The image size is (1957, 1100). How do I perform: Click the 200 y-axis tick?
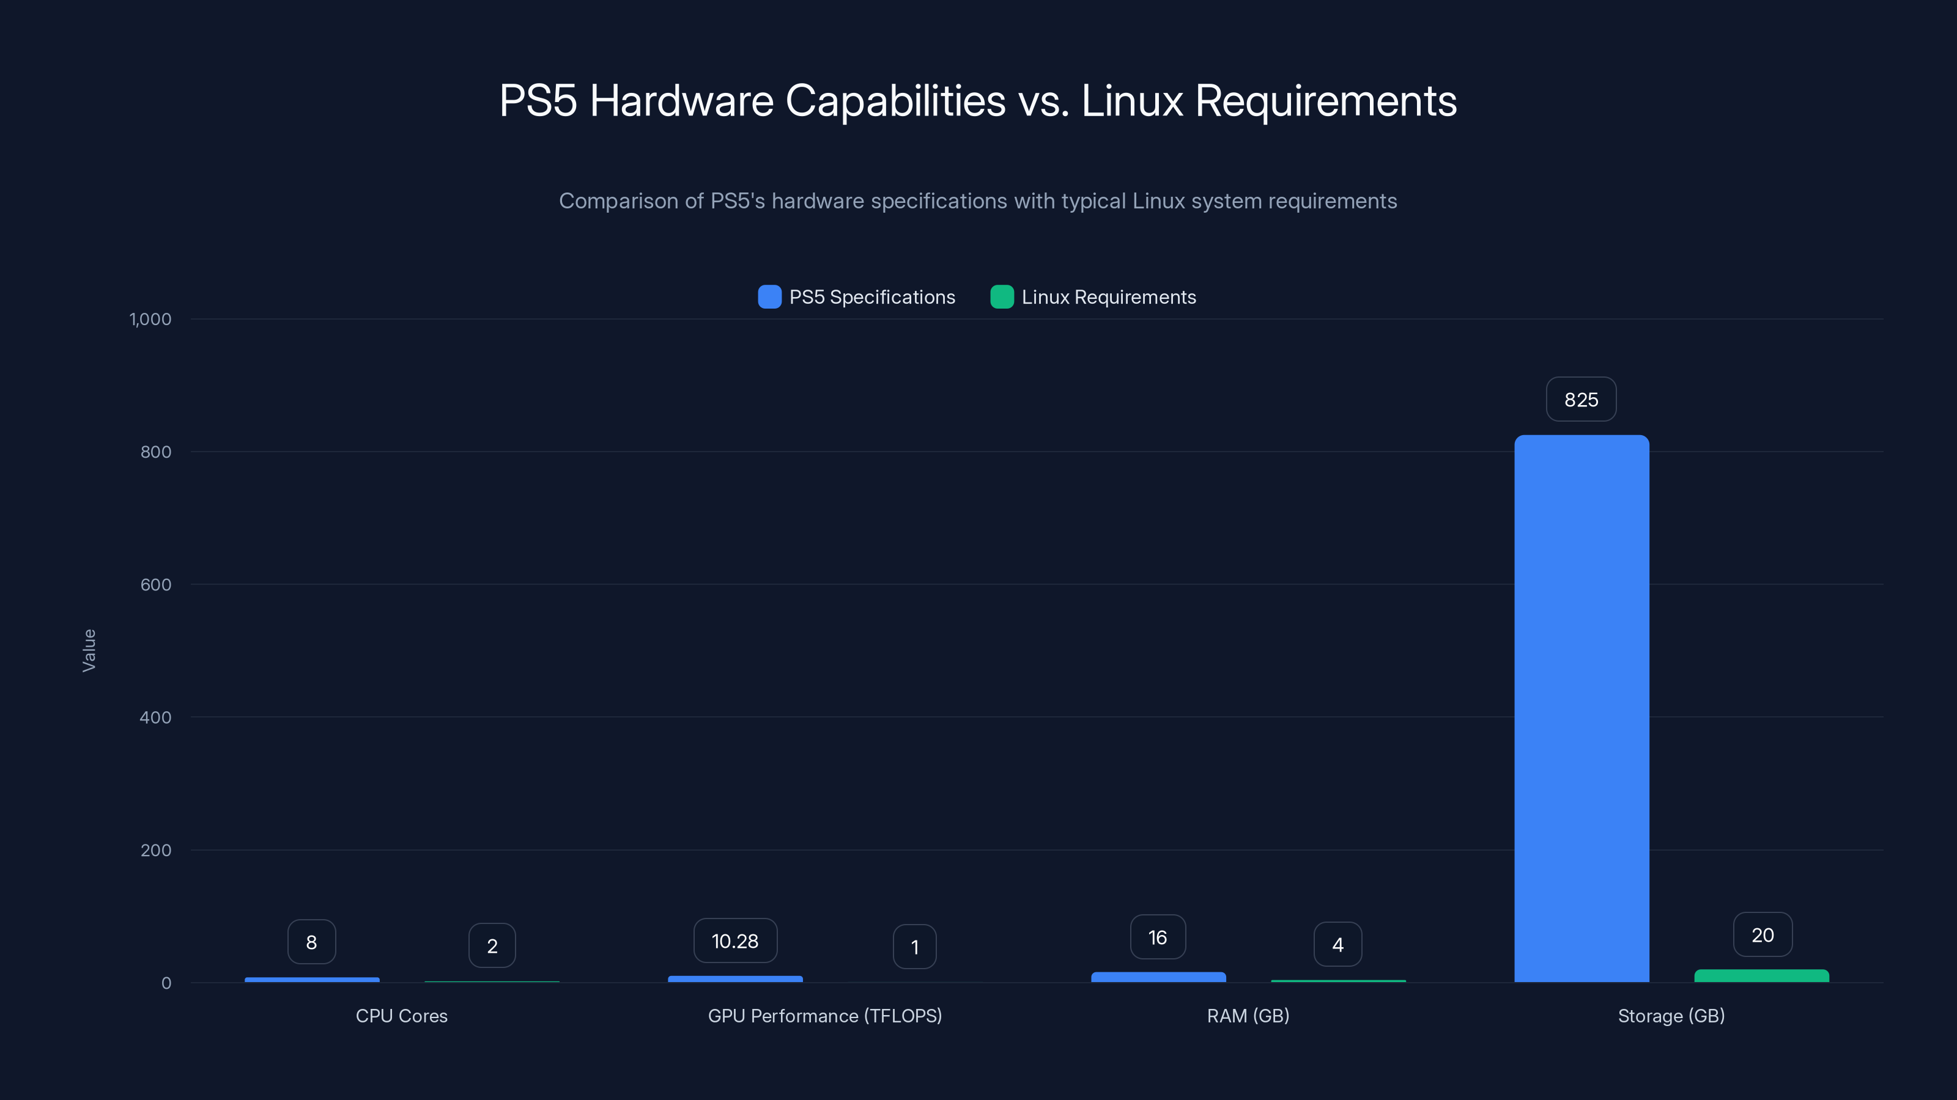[156, 850]
